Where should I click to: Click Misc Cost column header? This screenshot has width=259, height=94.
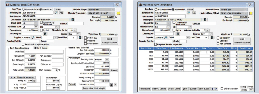point(207,48)
